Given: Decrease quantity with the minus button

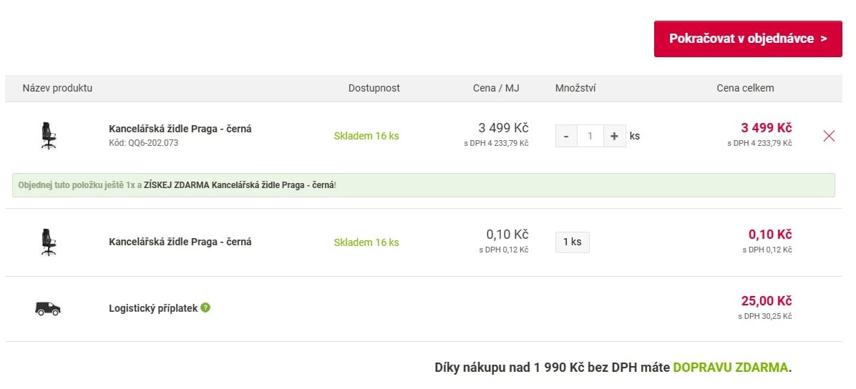Looking at the screenshot, I should coord(566,136).
